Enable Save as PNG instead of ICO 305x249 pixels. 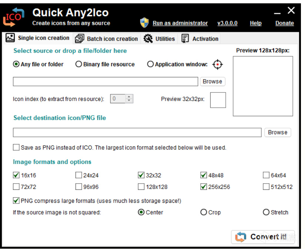pos(16,148)
